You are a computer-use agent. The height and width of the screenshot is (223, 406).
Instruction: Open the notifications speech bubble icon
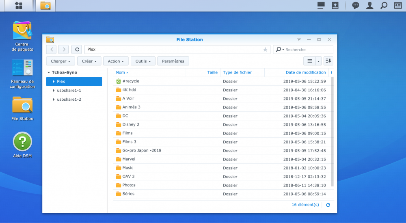click(x=356, y=6)
